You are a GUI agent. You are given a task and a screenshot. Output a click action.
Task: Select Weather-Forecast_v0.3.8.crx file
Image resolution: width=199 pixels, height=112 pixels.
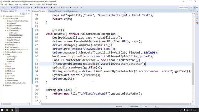click(16, 83)
